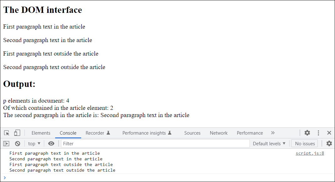Switch to the Elements tab
Viewport: 335px width, 182px height.
pyautogui.click(x=41, y=133)
